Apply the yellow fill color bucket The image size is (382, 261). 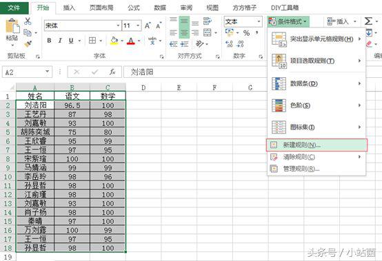click(114, 41)
